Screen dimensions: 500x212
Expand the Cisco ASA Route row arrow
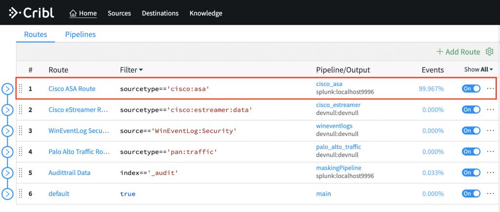[x=7, y=89]
